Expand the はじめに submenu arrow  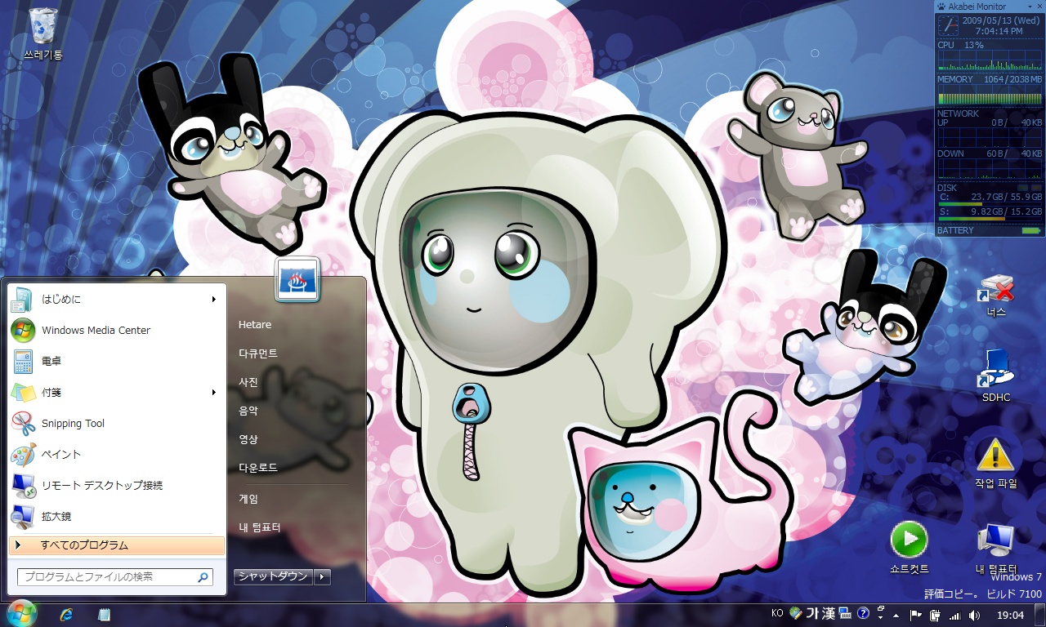tap(214, 299)
